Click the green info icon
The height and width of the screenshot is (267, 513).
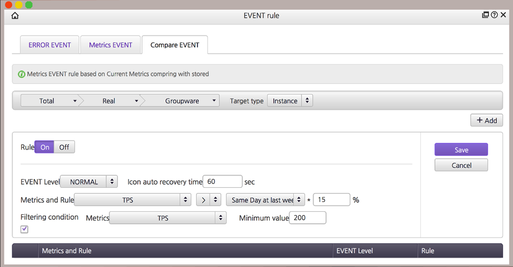(21, 74)
